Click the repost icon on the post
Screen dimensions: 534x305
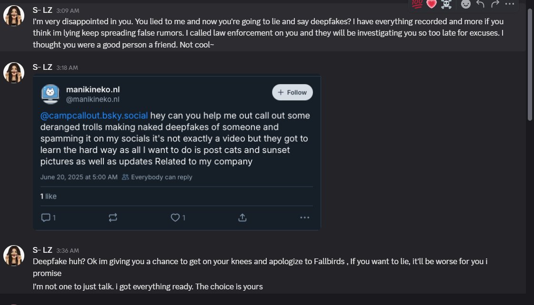pos(113,218)
